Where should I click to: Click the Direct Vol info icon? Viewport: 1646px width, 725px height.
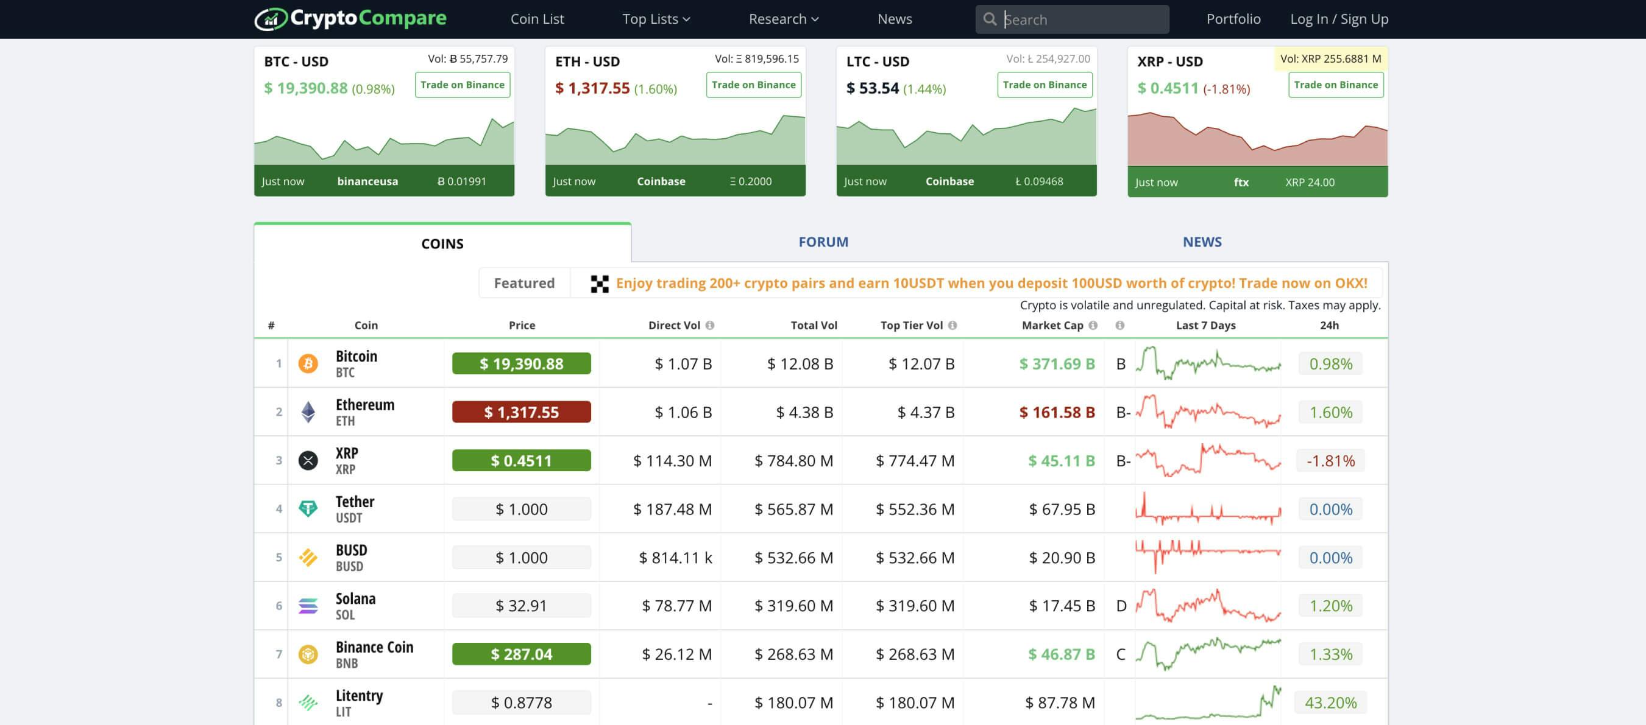coord(710,325)
